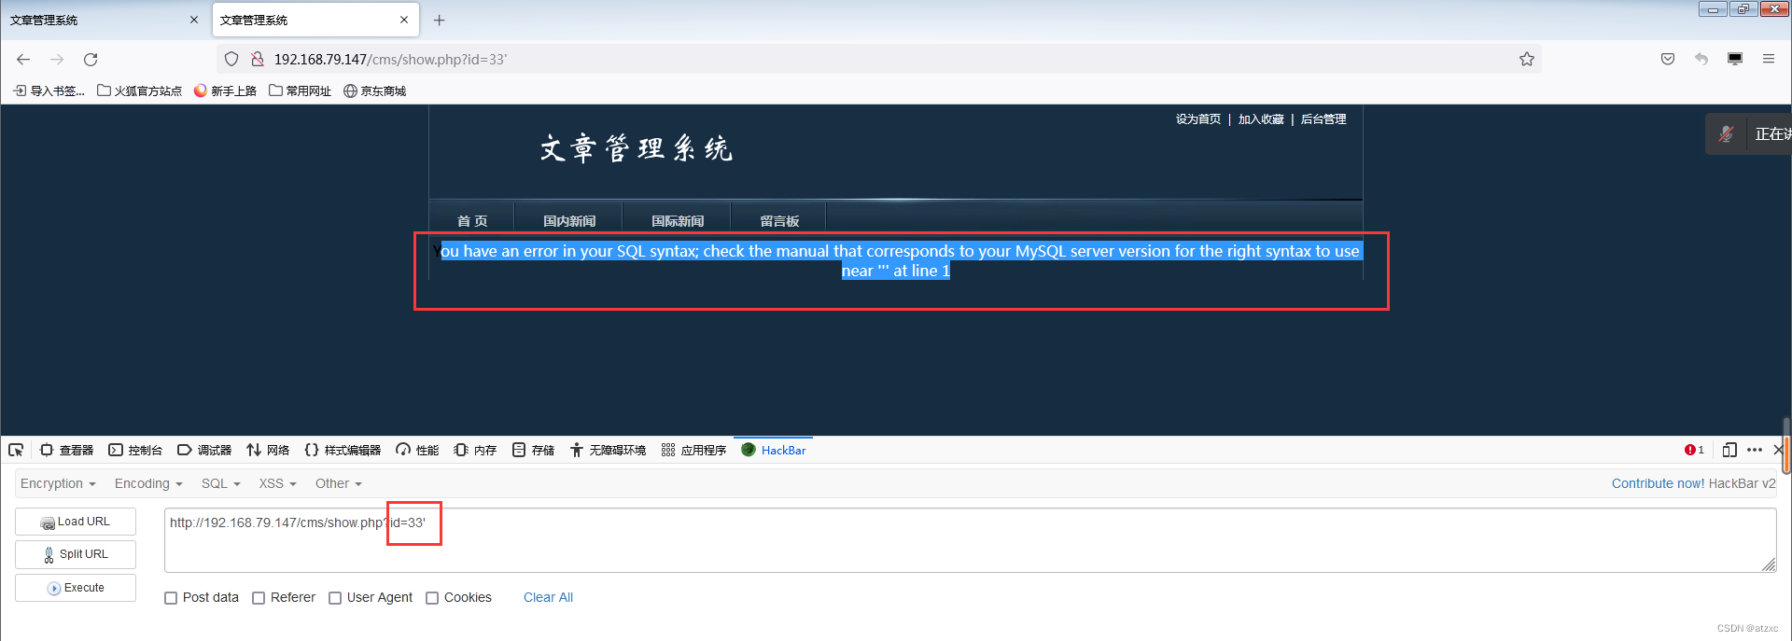Open the 查看器 inspector panel
This screenshot has height=641, width=1792.
tap(66, 450)
